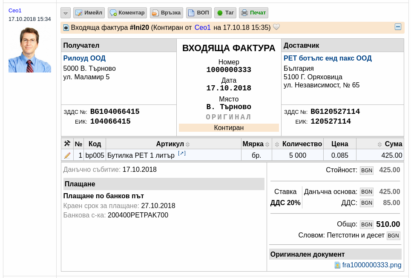The height and width of the screenshot is (278, 411).
Task: Click the Връзка link button
Action: [167, 13]
